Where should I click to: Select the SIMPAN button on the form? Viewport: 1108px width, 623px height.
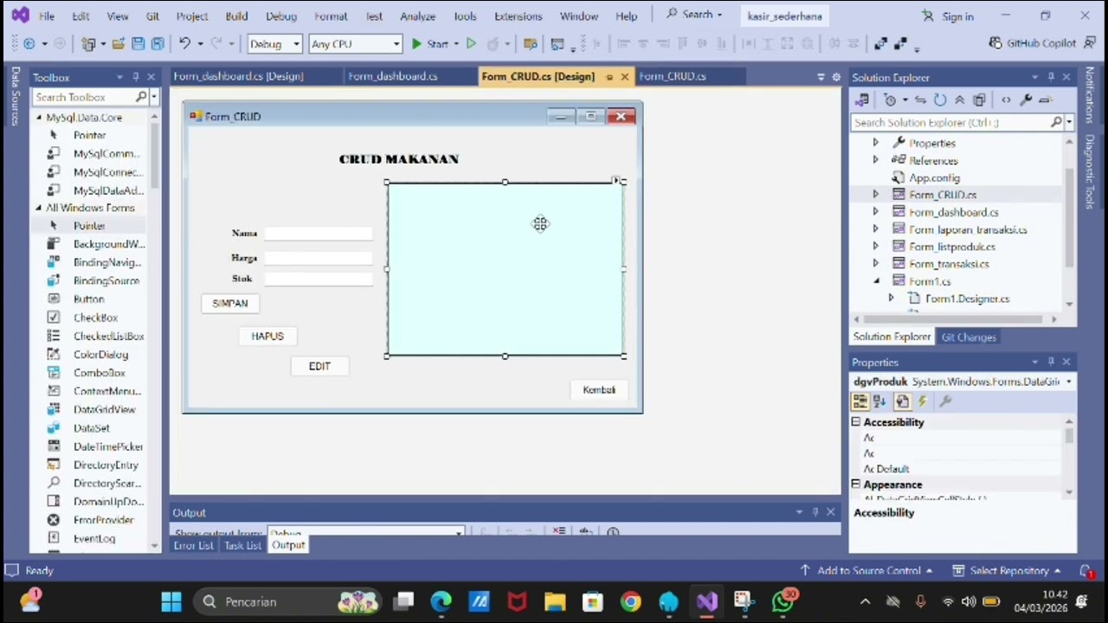(230, 304)
